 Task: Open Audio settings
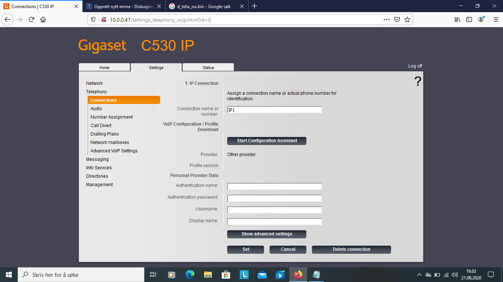coord(96,109)
